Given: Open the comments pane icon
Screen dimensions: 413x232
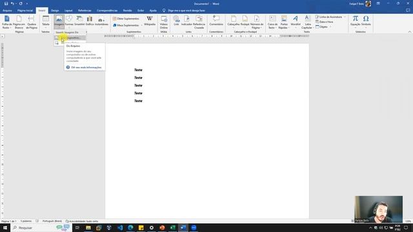Looking at the screenshot, I should pos(408,10).
